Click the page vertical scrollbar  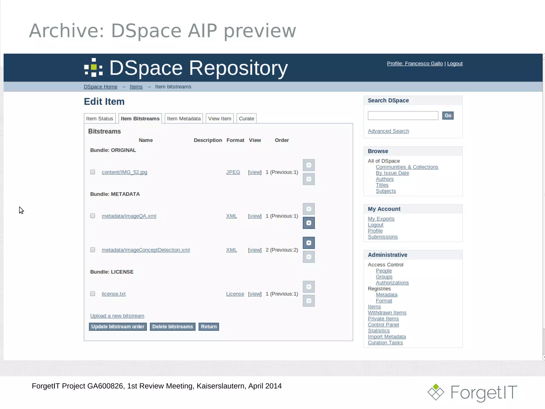point(544,207)
